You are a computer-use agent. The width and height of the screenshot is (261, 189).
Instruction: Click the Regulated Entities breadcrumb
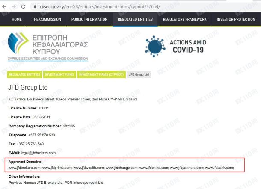point(24,74)
